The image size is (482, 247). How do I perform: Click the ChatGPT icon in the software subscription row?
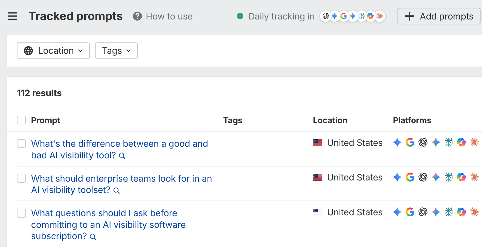tap(423, 212)
